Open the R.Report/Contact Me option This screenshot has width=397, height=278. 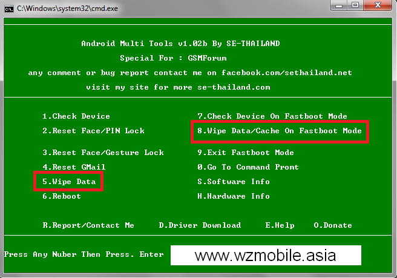tap(88, 225)
